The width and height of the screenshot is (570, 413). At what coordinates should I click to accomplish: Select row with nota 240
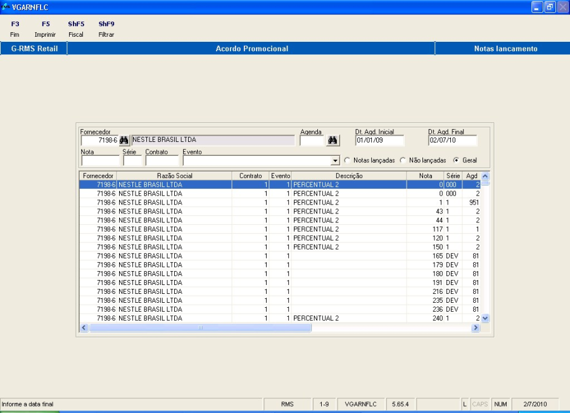(280, 318)
